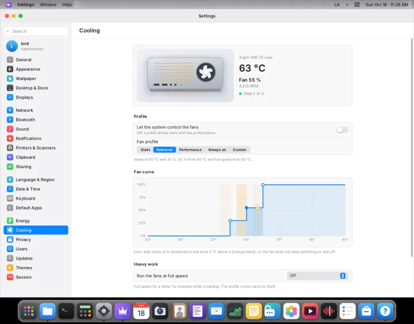Open the Help app in dock
Viewport: 414px width, 324px height.
385,311
